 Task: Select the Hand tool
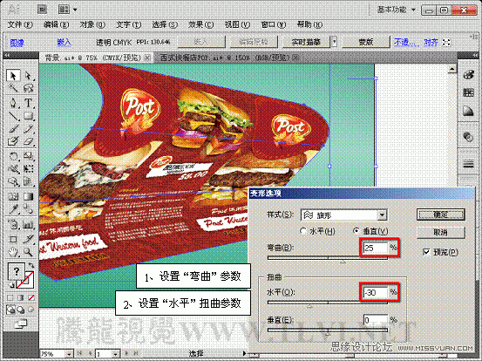pyautogui.click(x=13, y=252)
